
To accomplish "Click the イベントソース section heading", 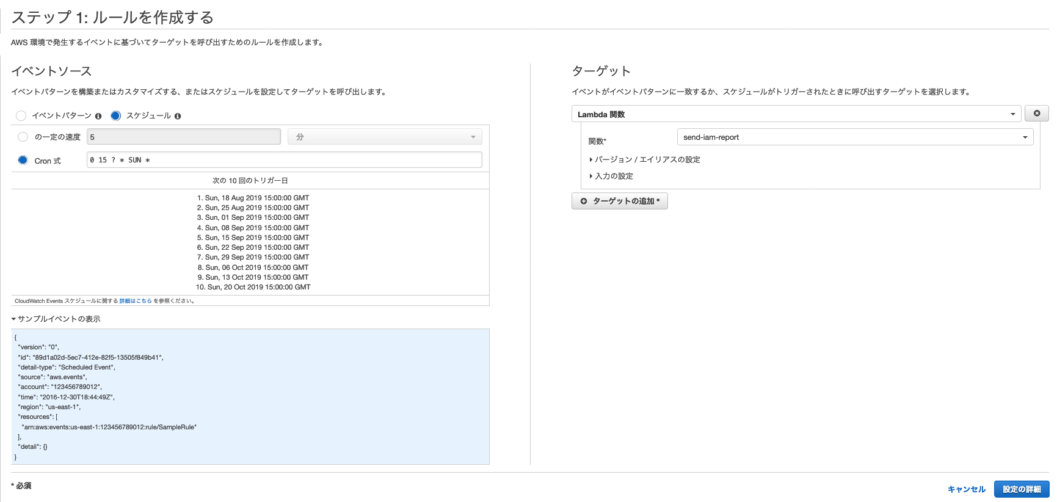I will pos(51,71).
